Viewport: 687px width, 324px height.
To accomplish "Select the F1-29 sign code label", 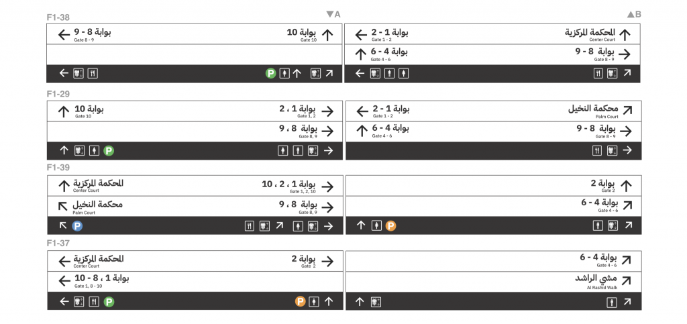I will (x=58, y=94).
